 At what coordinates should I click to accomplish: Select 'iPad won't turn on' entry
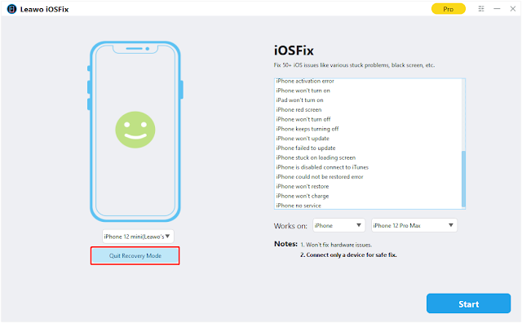coord(299,100)
